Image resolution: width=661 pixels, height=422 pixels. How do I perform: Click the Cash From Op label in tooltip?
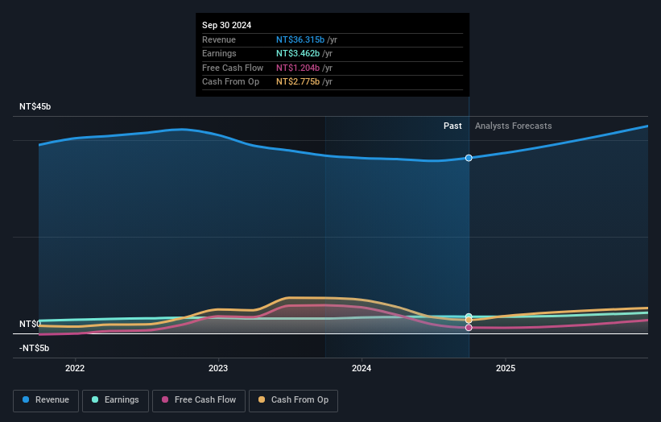(x=230, y=82)
